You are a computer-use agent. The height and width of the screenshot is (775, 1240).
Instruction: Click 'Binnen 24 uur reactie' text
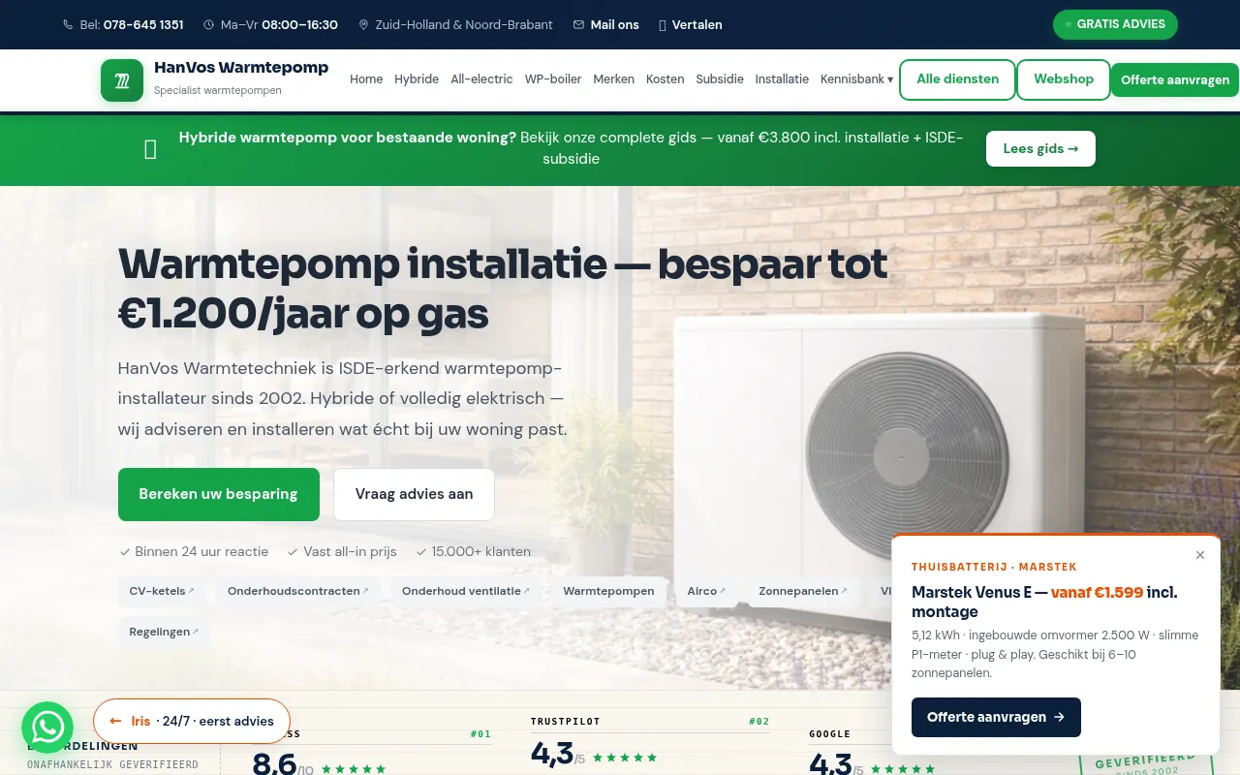(201, 551)
